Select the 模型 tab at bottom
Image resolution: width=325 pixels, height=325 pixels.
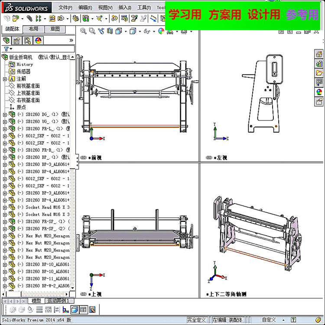[36, 301]
